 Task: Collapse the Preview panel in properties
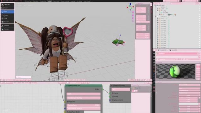pyautogui.click(x=156, y=62)
